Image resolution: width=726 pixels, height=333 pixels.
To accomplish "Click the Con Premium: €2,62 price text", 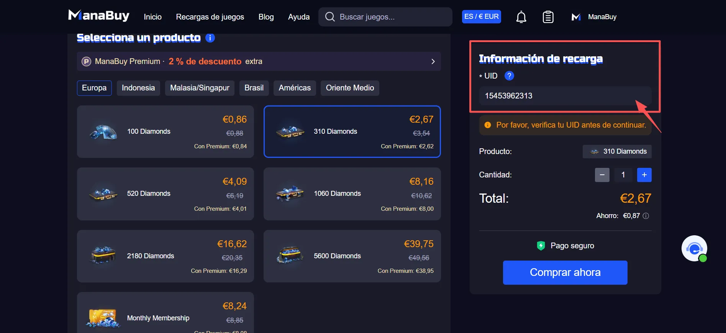I will pyautogui.click(x=407, y=146).
